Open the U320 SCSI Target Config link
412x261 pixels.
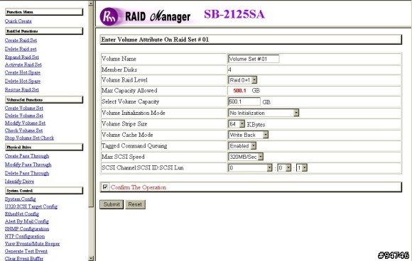point(31,206)
